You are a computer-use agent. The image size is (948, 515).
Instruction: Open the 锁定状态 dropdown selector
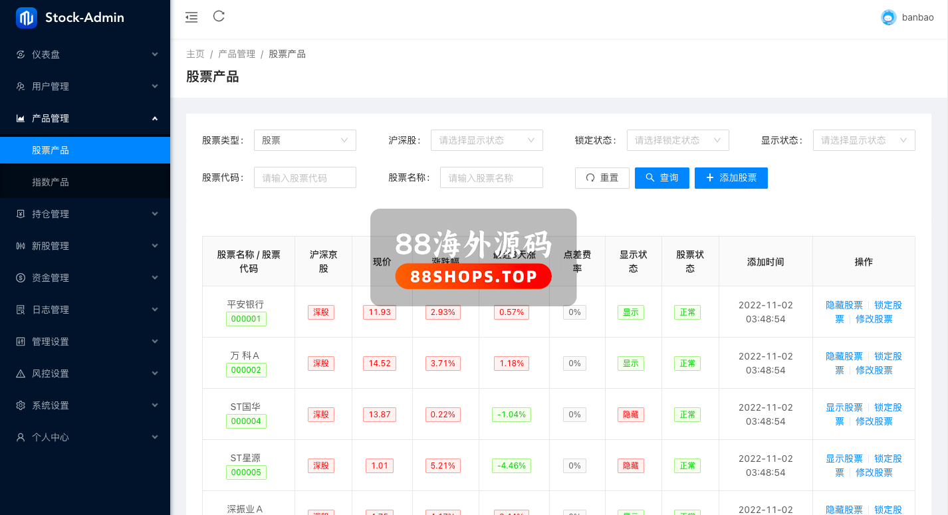[677, 140]
